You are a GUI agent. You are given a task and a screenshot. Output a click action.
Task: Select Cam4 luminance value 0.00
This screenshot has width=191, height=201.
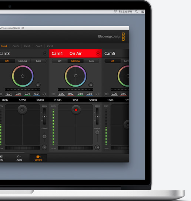coord(61,94)
